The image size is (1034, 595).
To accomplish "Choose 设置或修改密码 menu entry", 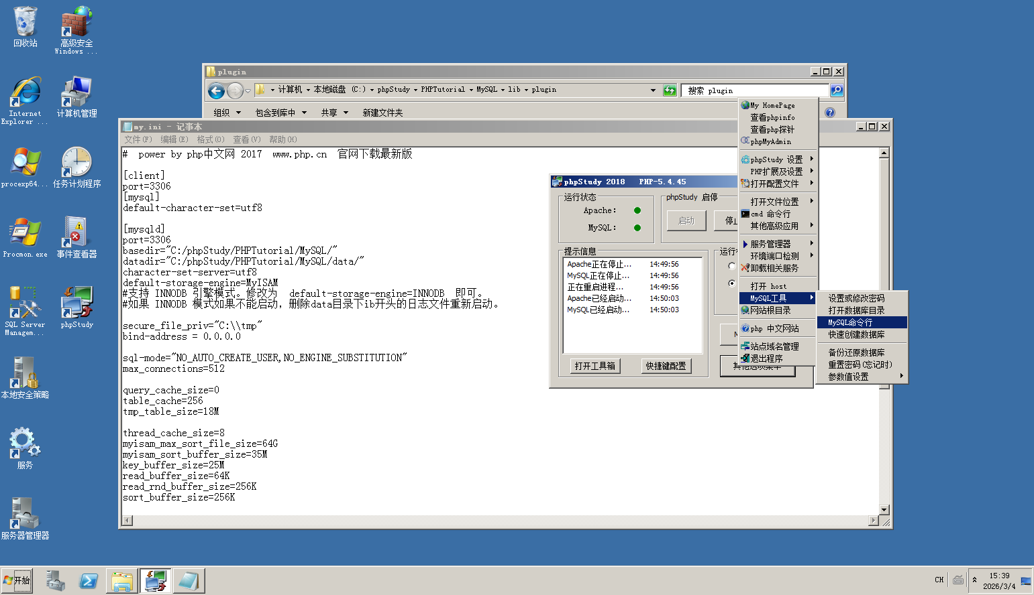I will [862, 298].
